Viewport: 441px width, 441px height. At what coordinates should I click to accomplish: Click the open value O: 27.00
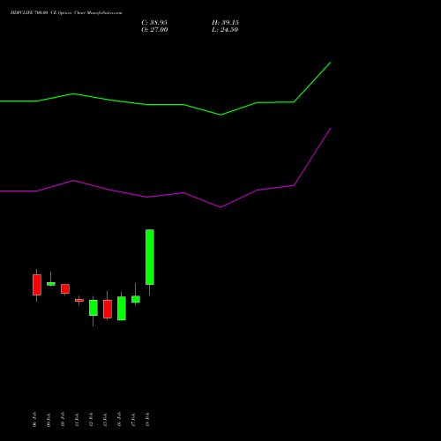pos(154,30)
